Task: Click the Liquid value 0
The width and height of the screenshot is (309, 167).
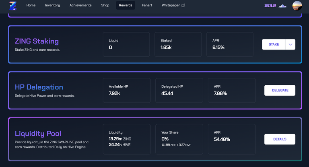Action: coord(110,47)
